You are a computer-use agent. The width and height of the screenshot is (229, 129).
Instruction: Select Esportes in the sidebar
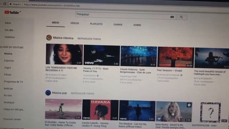point(9,61)
